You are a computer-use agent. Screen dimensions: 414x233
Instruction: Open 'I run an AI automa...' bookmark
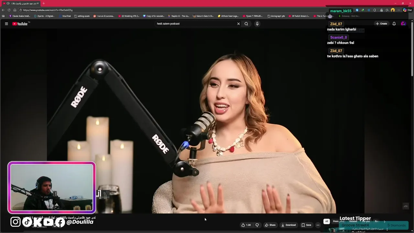click(x=104, y=16)
